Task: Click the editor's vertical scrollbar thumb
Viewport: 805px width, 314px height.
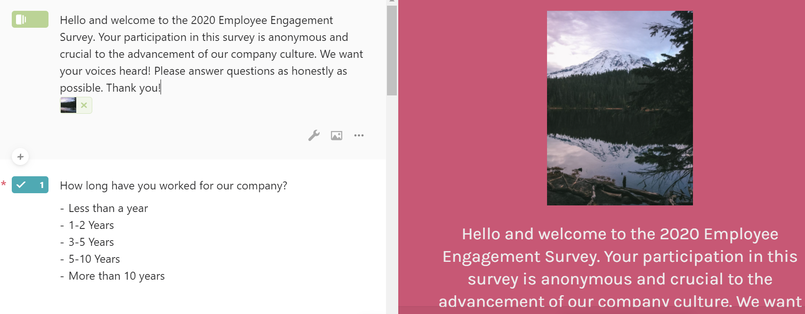Action: point(392,50)
